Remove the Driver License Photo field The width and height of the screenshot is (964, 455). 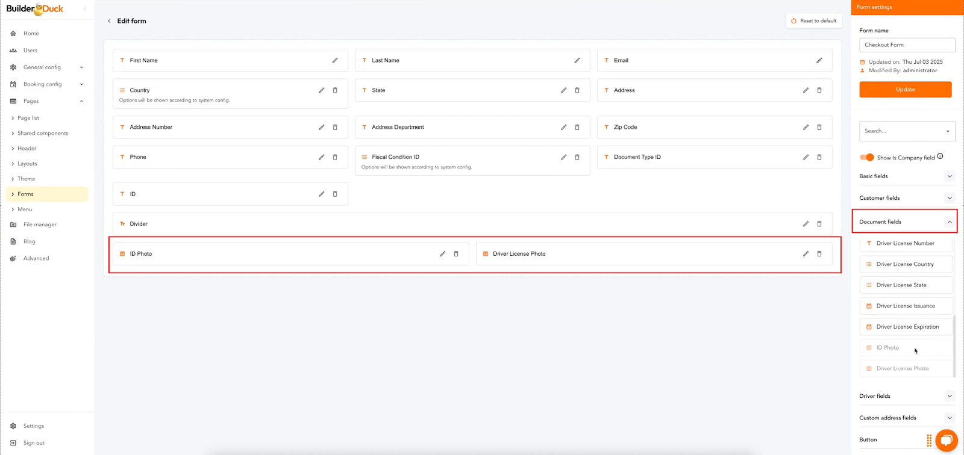(819, 254)
